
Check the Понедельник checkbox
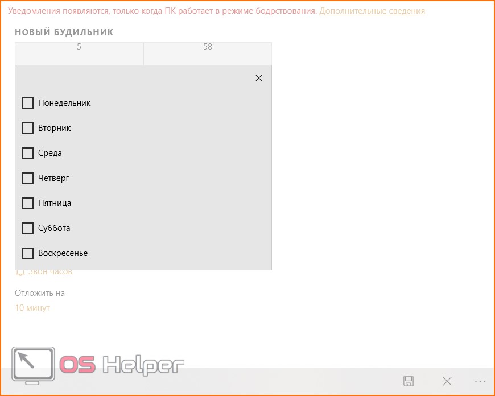[x=28, y=103]
